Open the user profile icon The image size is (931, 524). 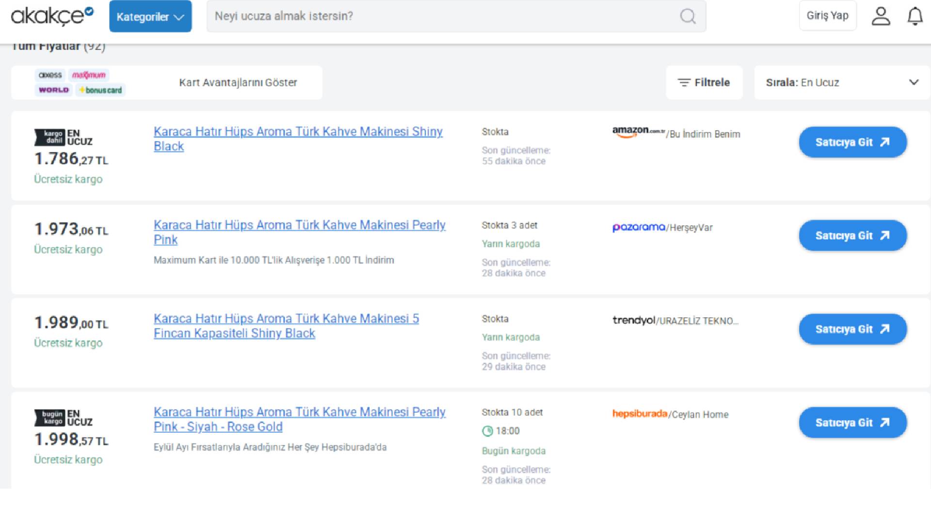click(881, 16)
